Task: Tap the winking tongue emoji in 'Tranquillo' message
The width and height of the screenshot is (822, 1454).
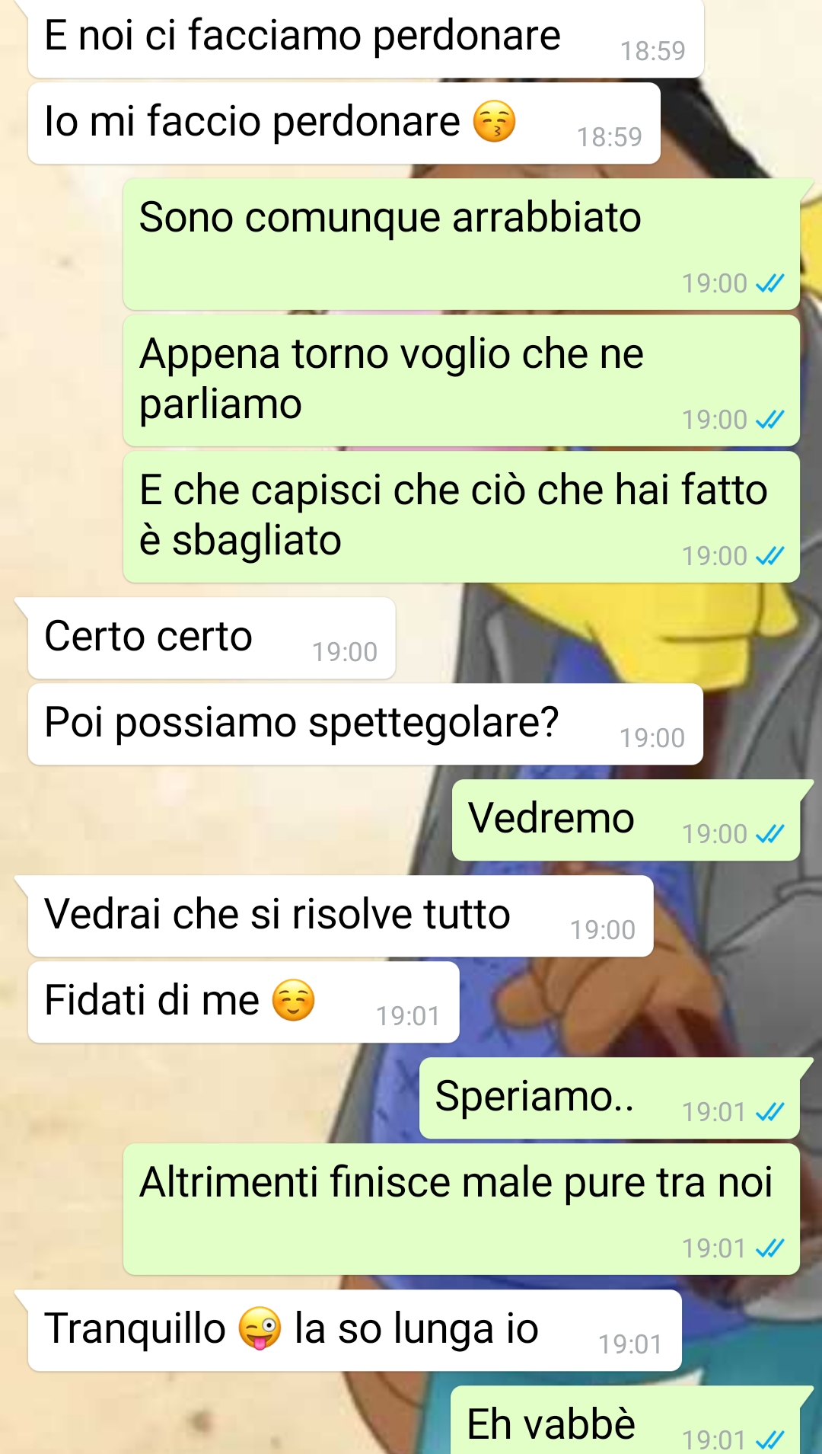Action: point(260,1328)
